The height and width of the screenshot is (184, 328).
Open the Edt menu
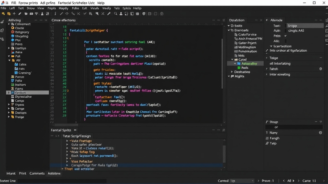[85, 8]
